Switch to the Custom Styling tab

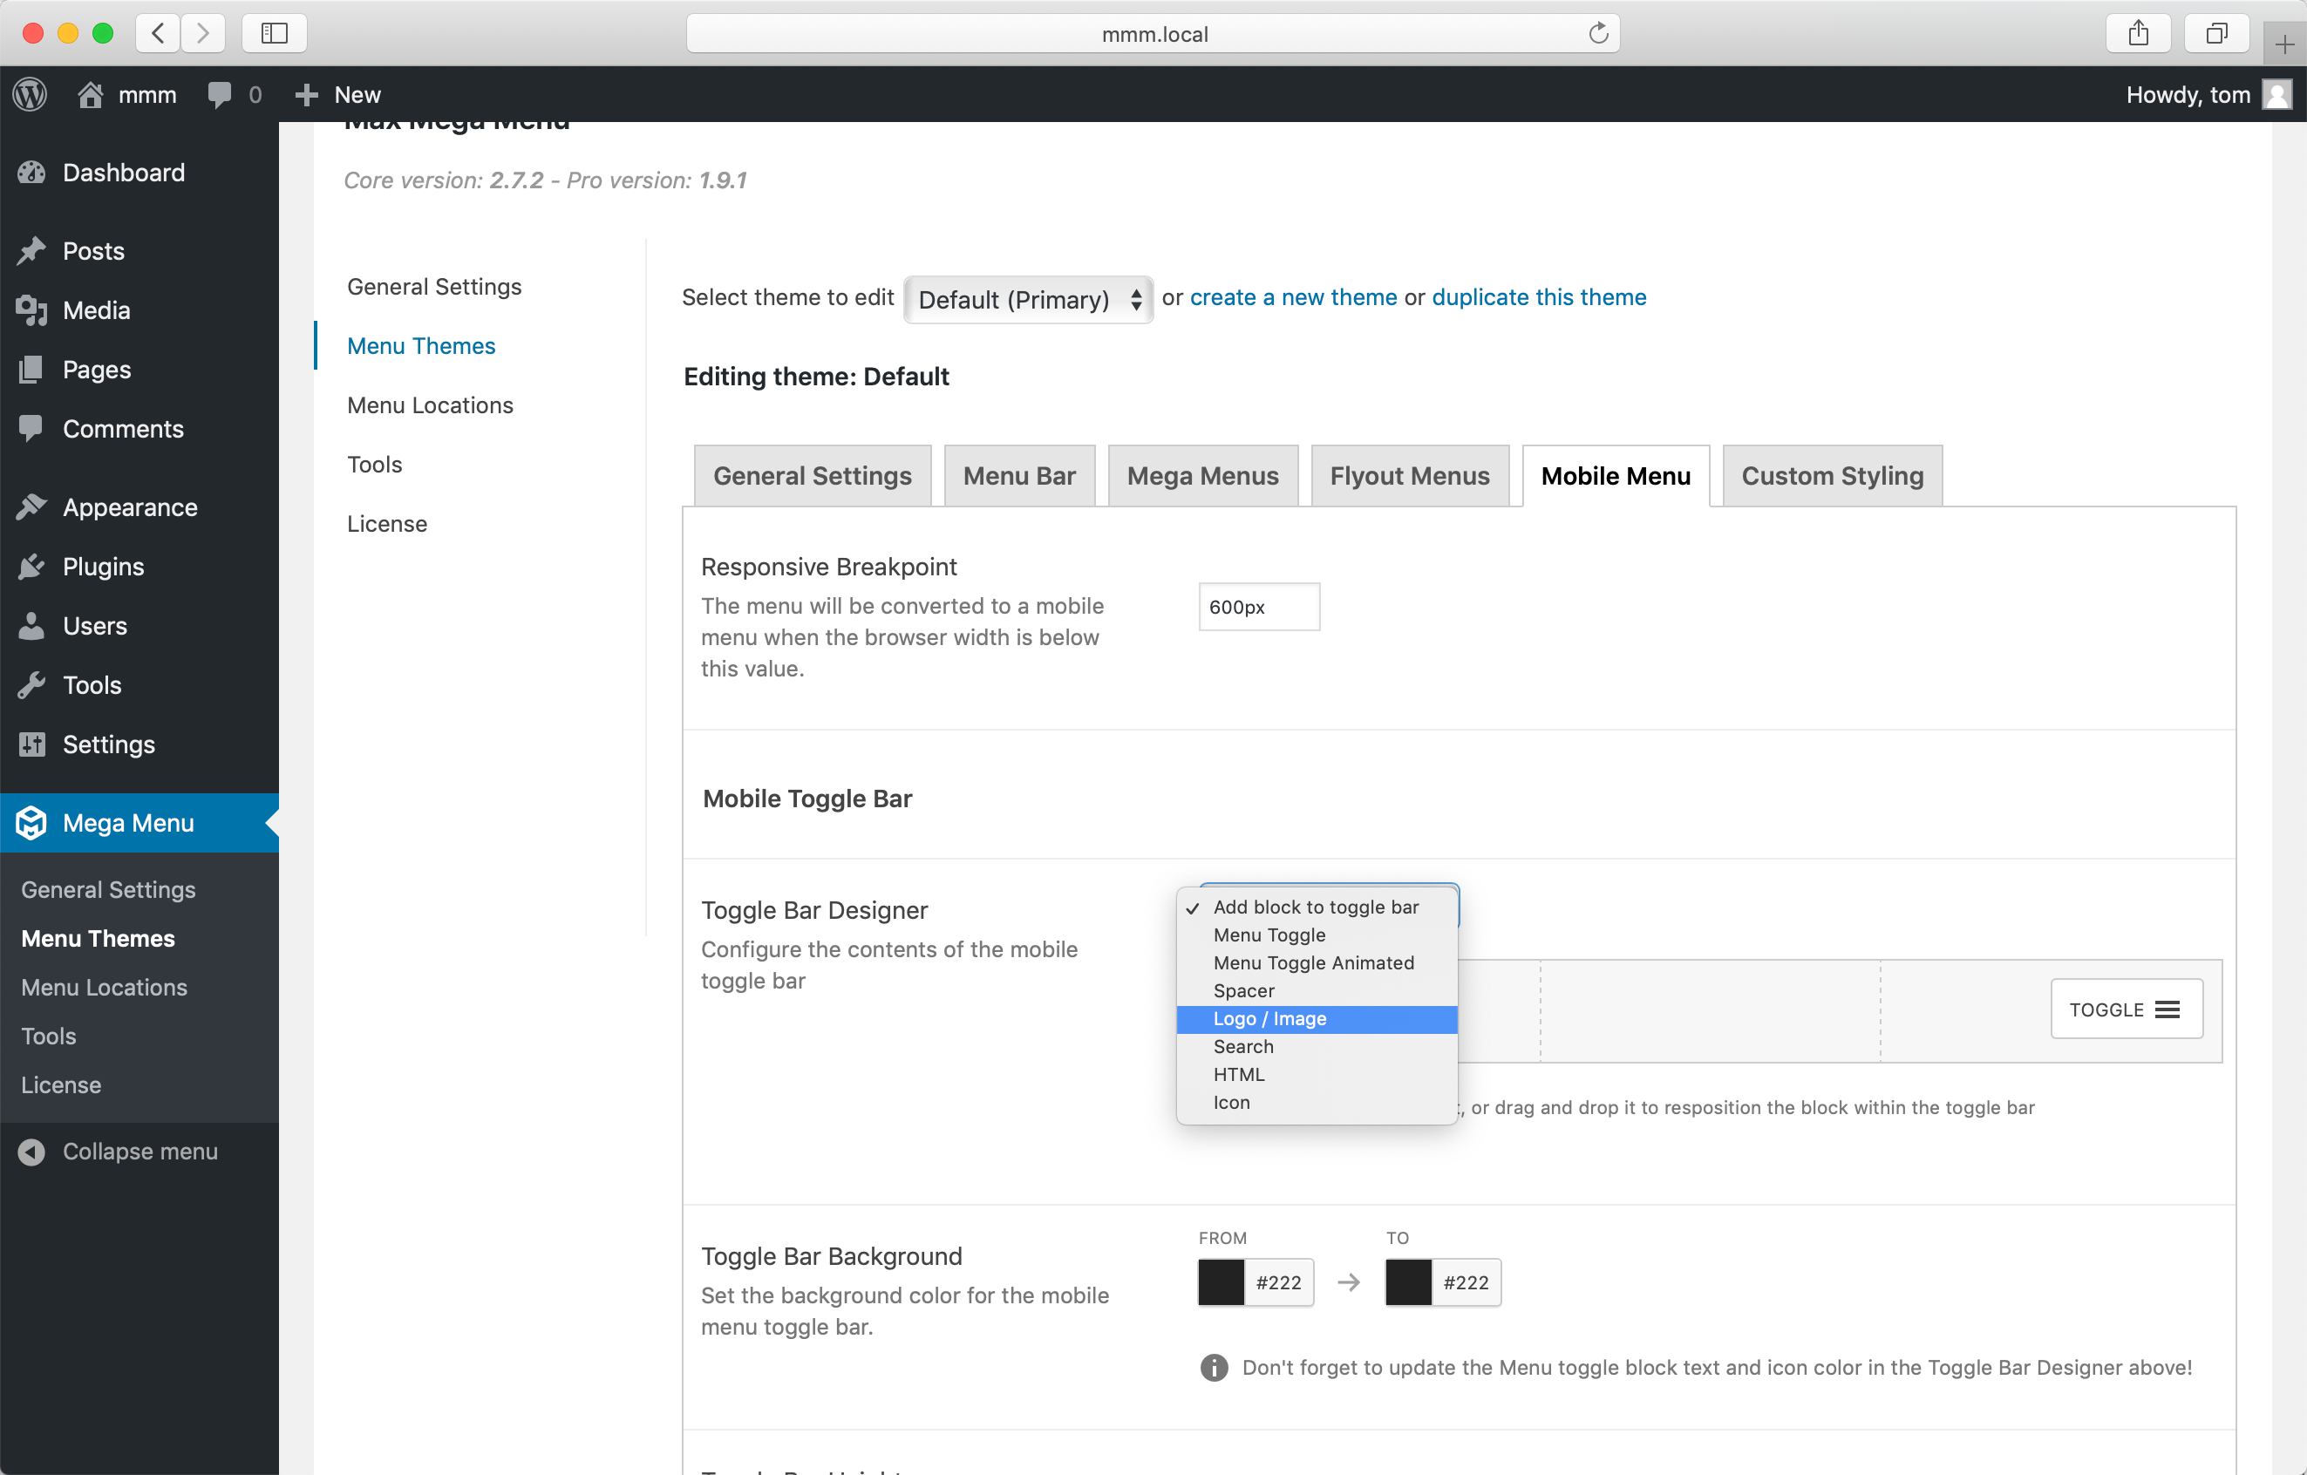point(1832,476)
